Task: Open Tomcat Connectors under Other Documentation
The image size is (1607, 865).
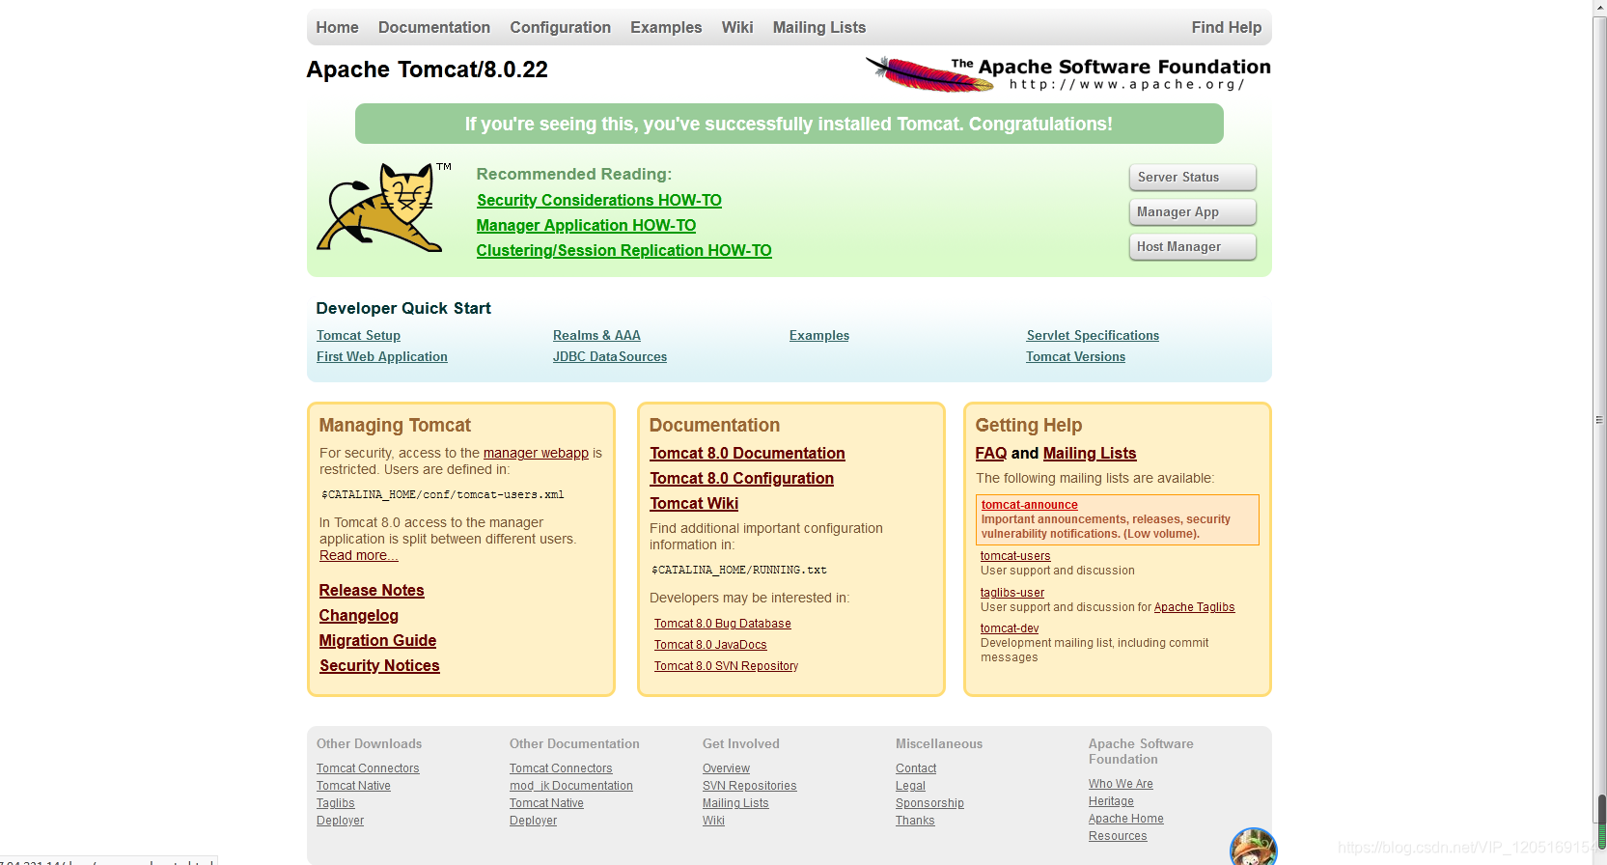Action: click(x=561, y=768)
